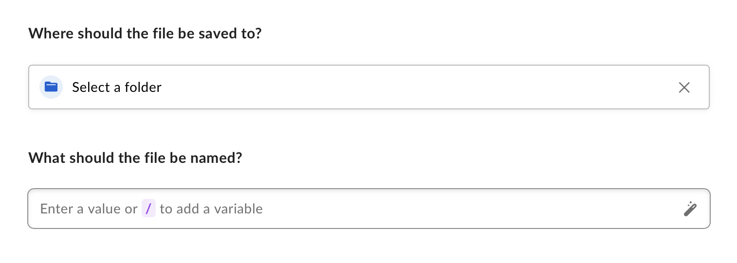Click the empty area of the folder selector

click(414, 87)
